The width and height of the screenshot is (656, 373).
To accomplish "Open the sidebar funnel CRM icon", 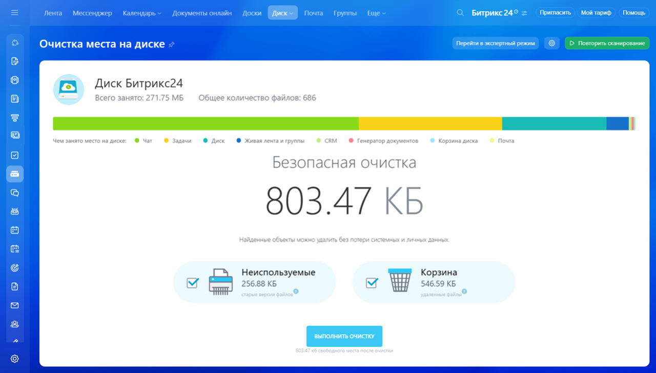I will tap(15, 118).
